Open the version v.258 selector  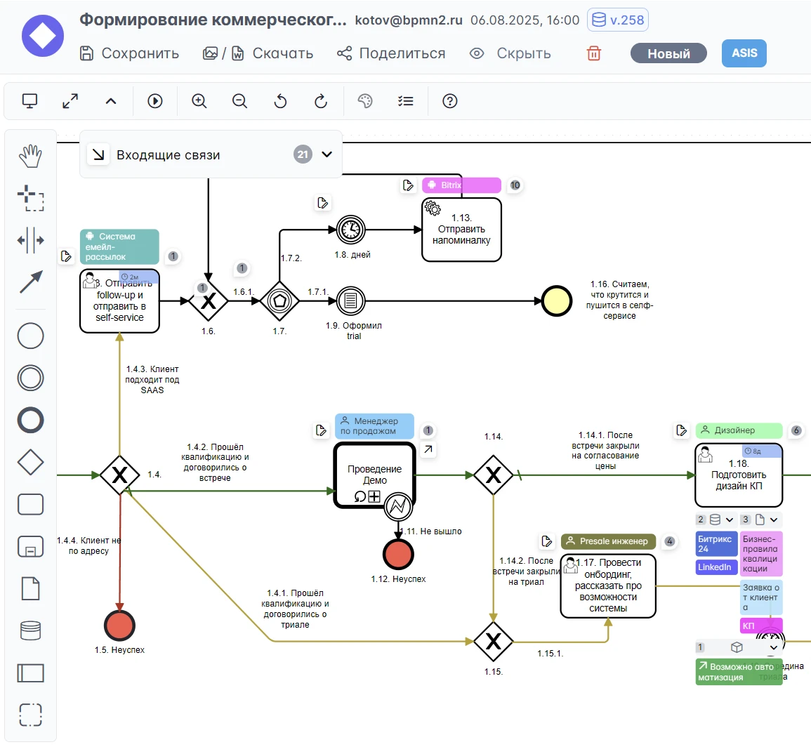(x=617, y=20)
